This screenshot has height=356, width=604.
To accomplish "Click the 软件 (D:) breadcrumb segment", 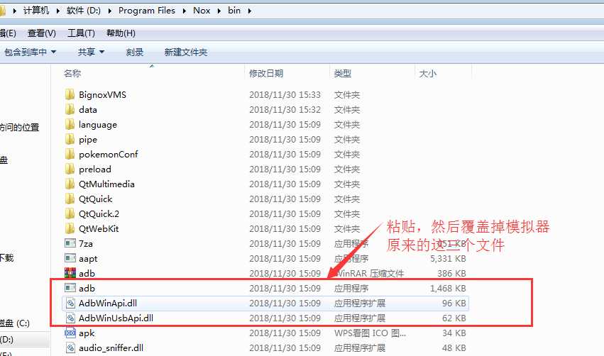I will (x=84, y=11).
